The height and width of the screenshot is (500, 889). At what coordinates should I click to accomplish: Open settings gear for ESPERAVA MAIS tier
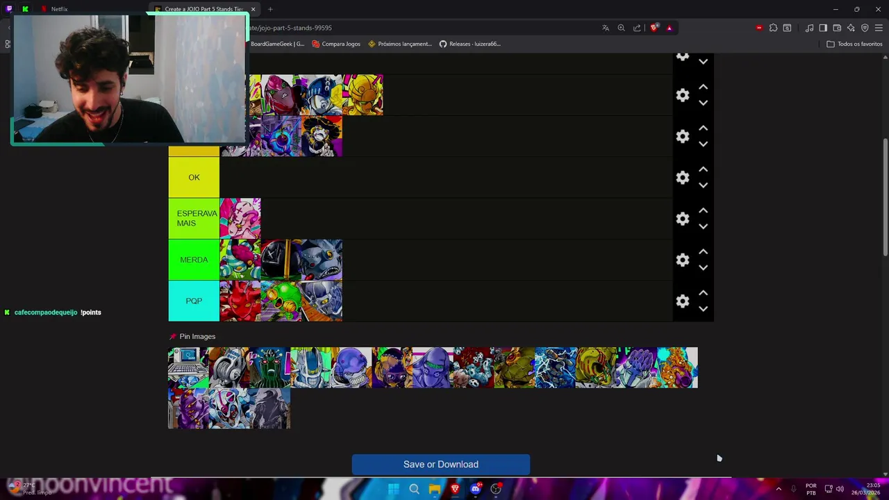click(683, 219)
